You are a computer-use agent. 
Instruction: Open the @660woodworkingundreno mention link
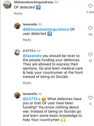[46, 29]
